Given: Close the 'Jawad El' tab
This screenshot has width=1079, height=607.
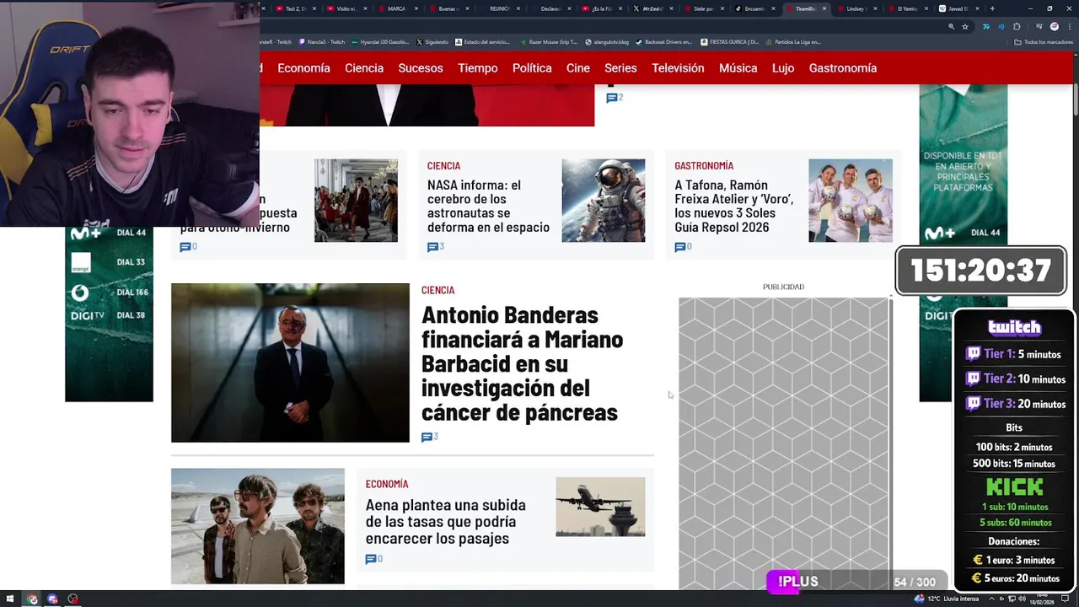Looking at the screenshot, I should click(978, 8).
